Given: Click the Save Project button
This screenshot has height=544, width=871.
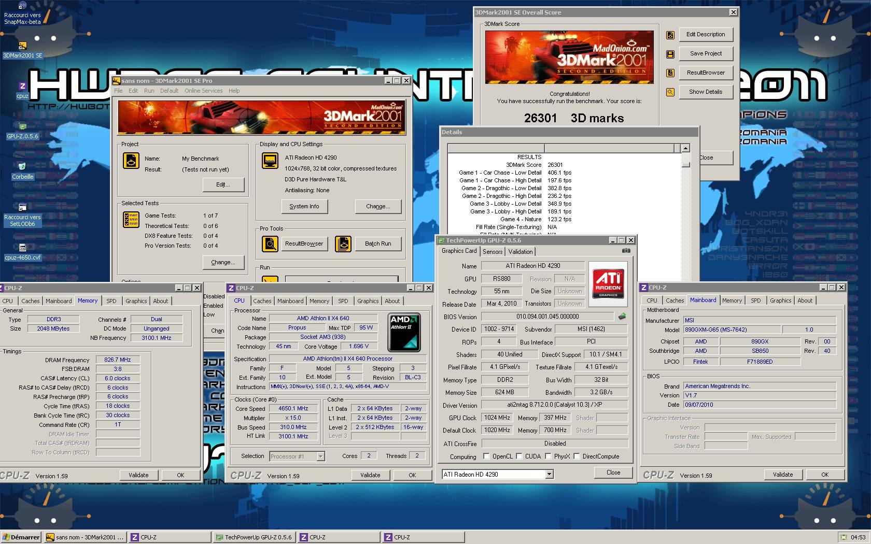Looking at the screenshot, I should 706,54.
